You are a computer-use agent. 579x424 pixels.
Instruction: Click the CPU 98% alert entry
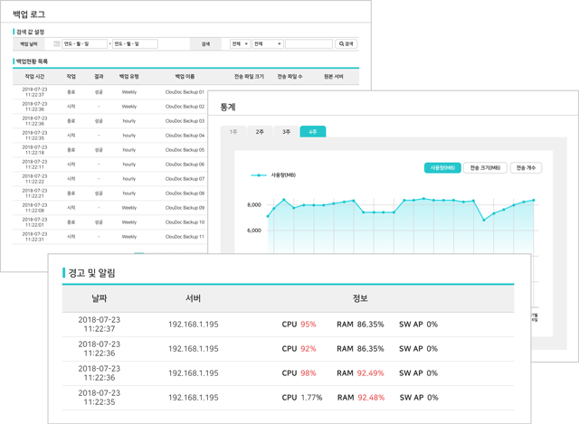[x=299, y=372]
